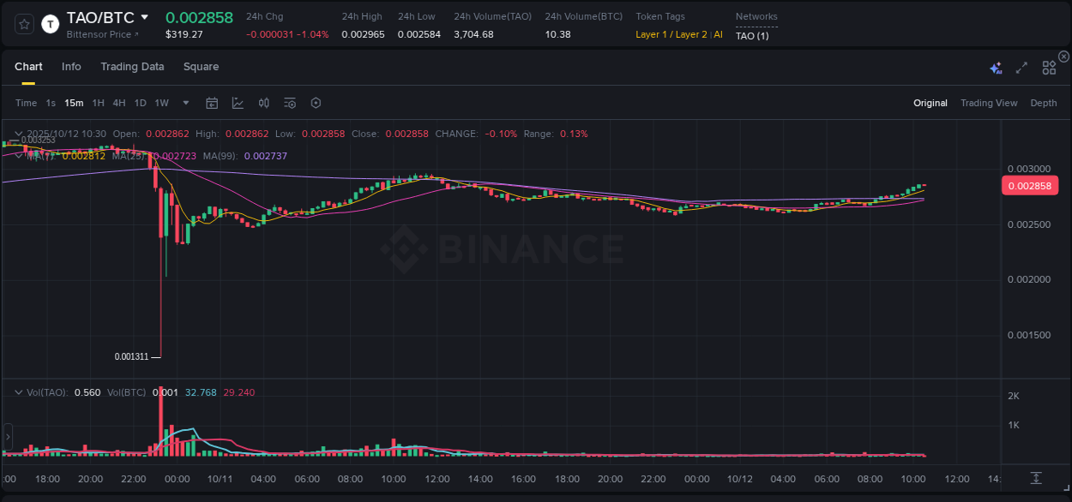Open chart settings via hexagon icon
Image resolution: width=1072 pixels, height=502 pixels.
pyautogui.click(x=316, y=103)
